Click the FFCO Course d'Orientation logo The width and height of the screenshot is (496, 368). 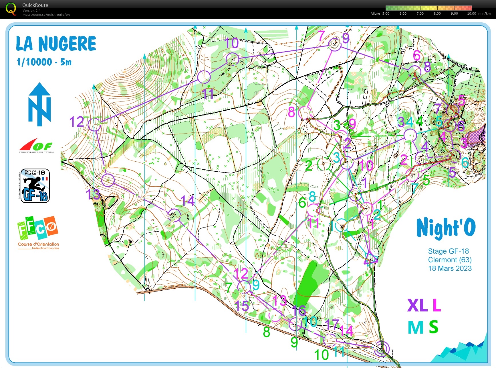[38, 233]
